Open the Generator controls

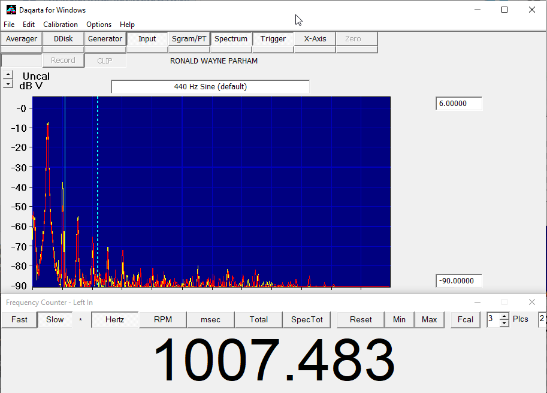coord(105,39)
